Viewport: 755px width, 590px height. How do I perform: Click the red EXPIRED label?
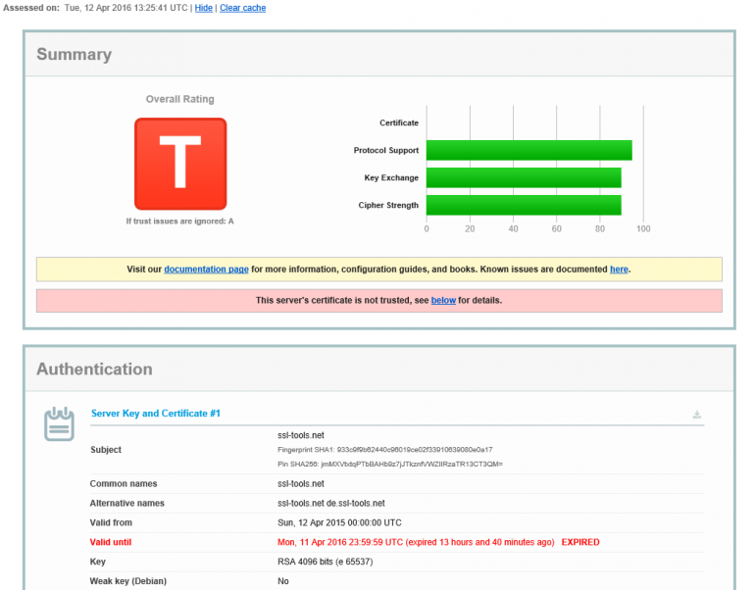(580, 542)
